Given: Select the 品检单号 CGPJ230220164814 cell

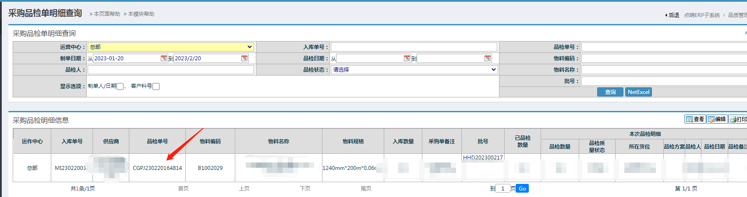Looking at the screenshot, I should click(x=157, y=168).
